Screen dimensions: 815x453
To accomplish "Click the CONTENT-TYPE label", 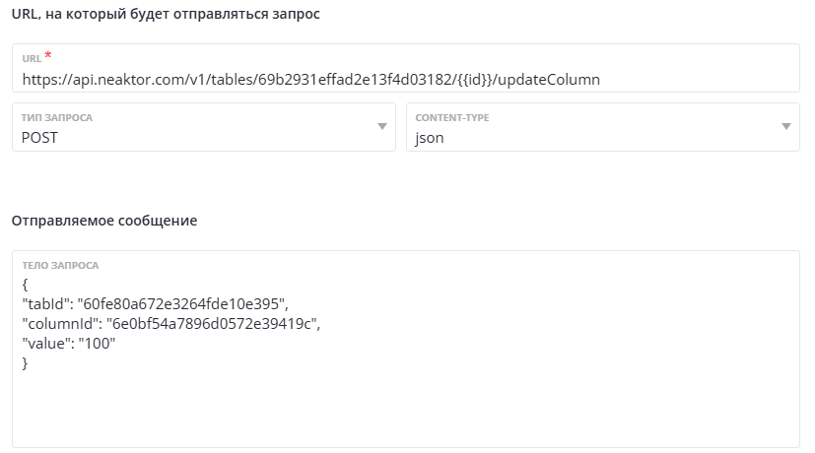I will tap(452, 118).
